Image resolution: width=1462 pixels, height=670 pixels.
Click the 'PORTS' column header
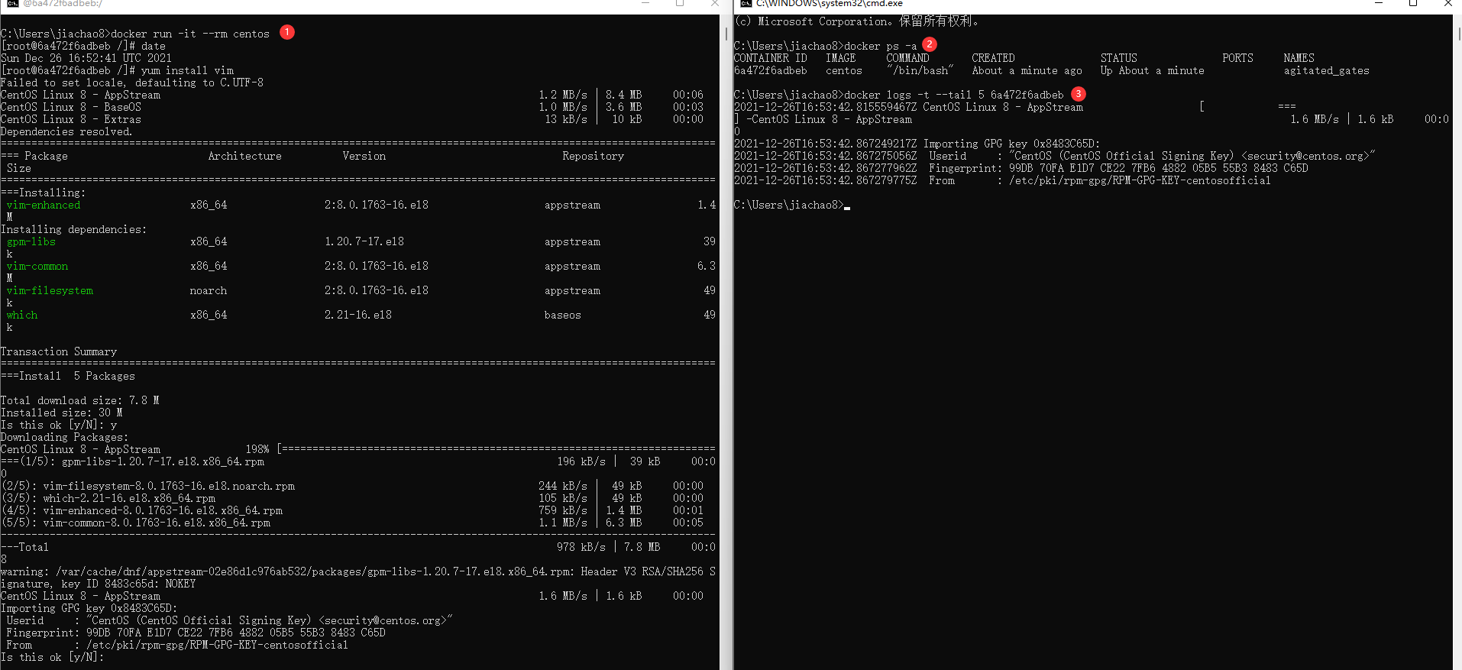tap(1238, 58)
